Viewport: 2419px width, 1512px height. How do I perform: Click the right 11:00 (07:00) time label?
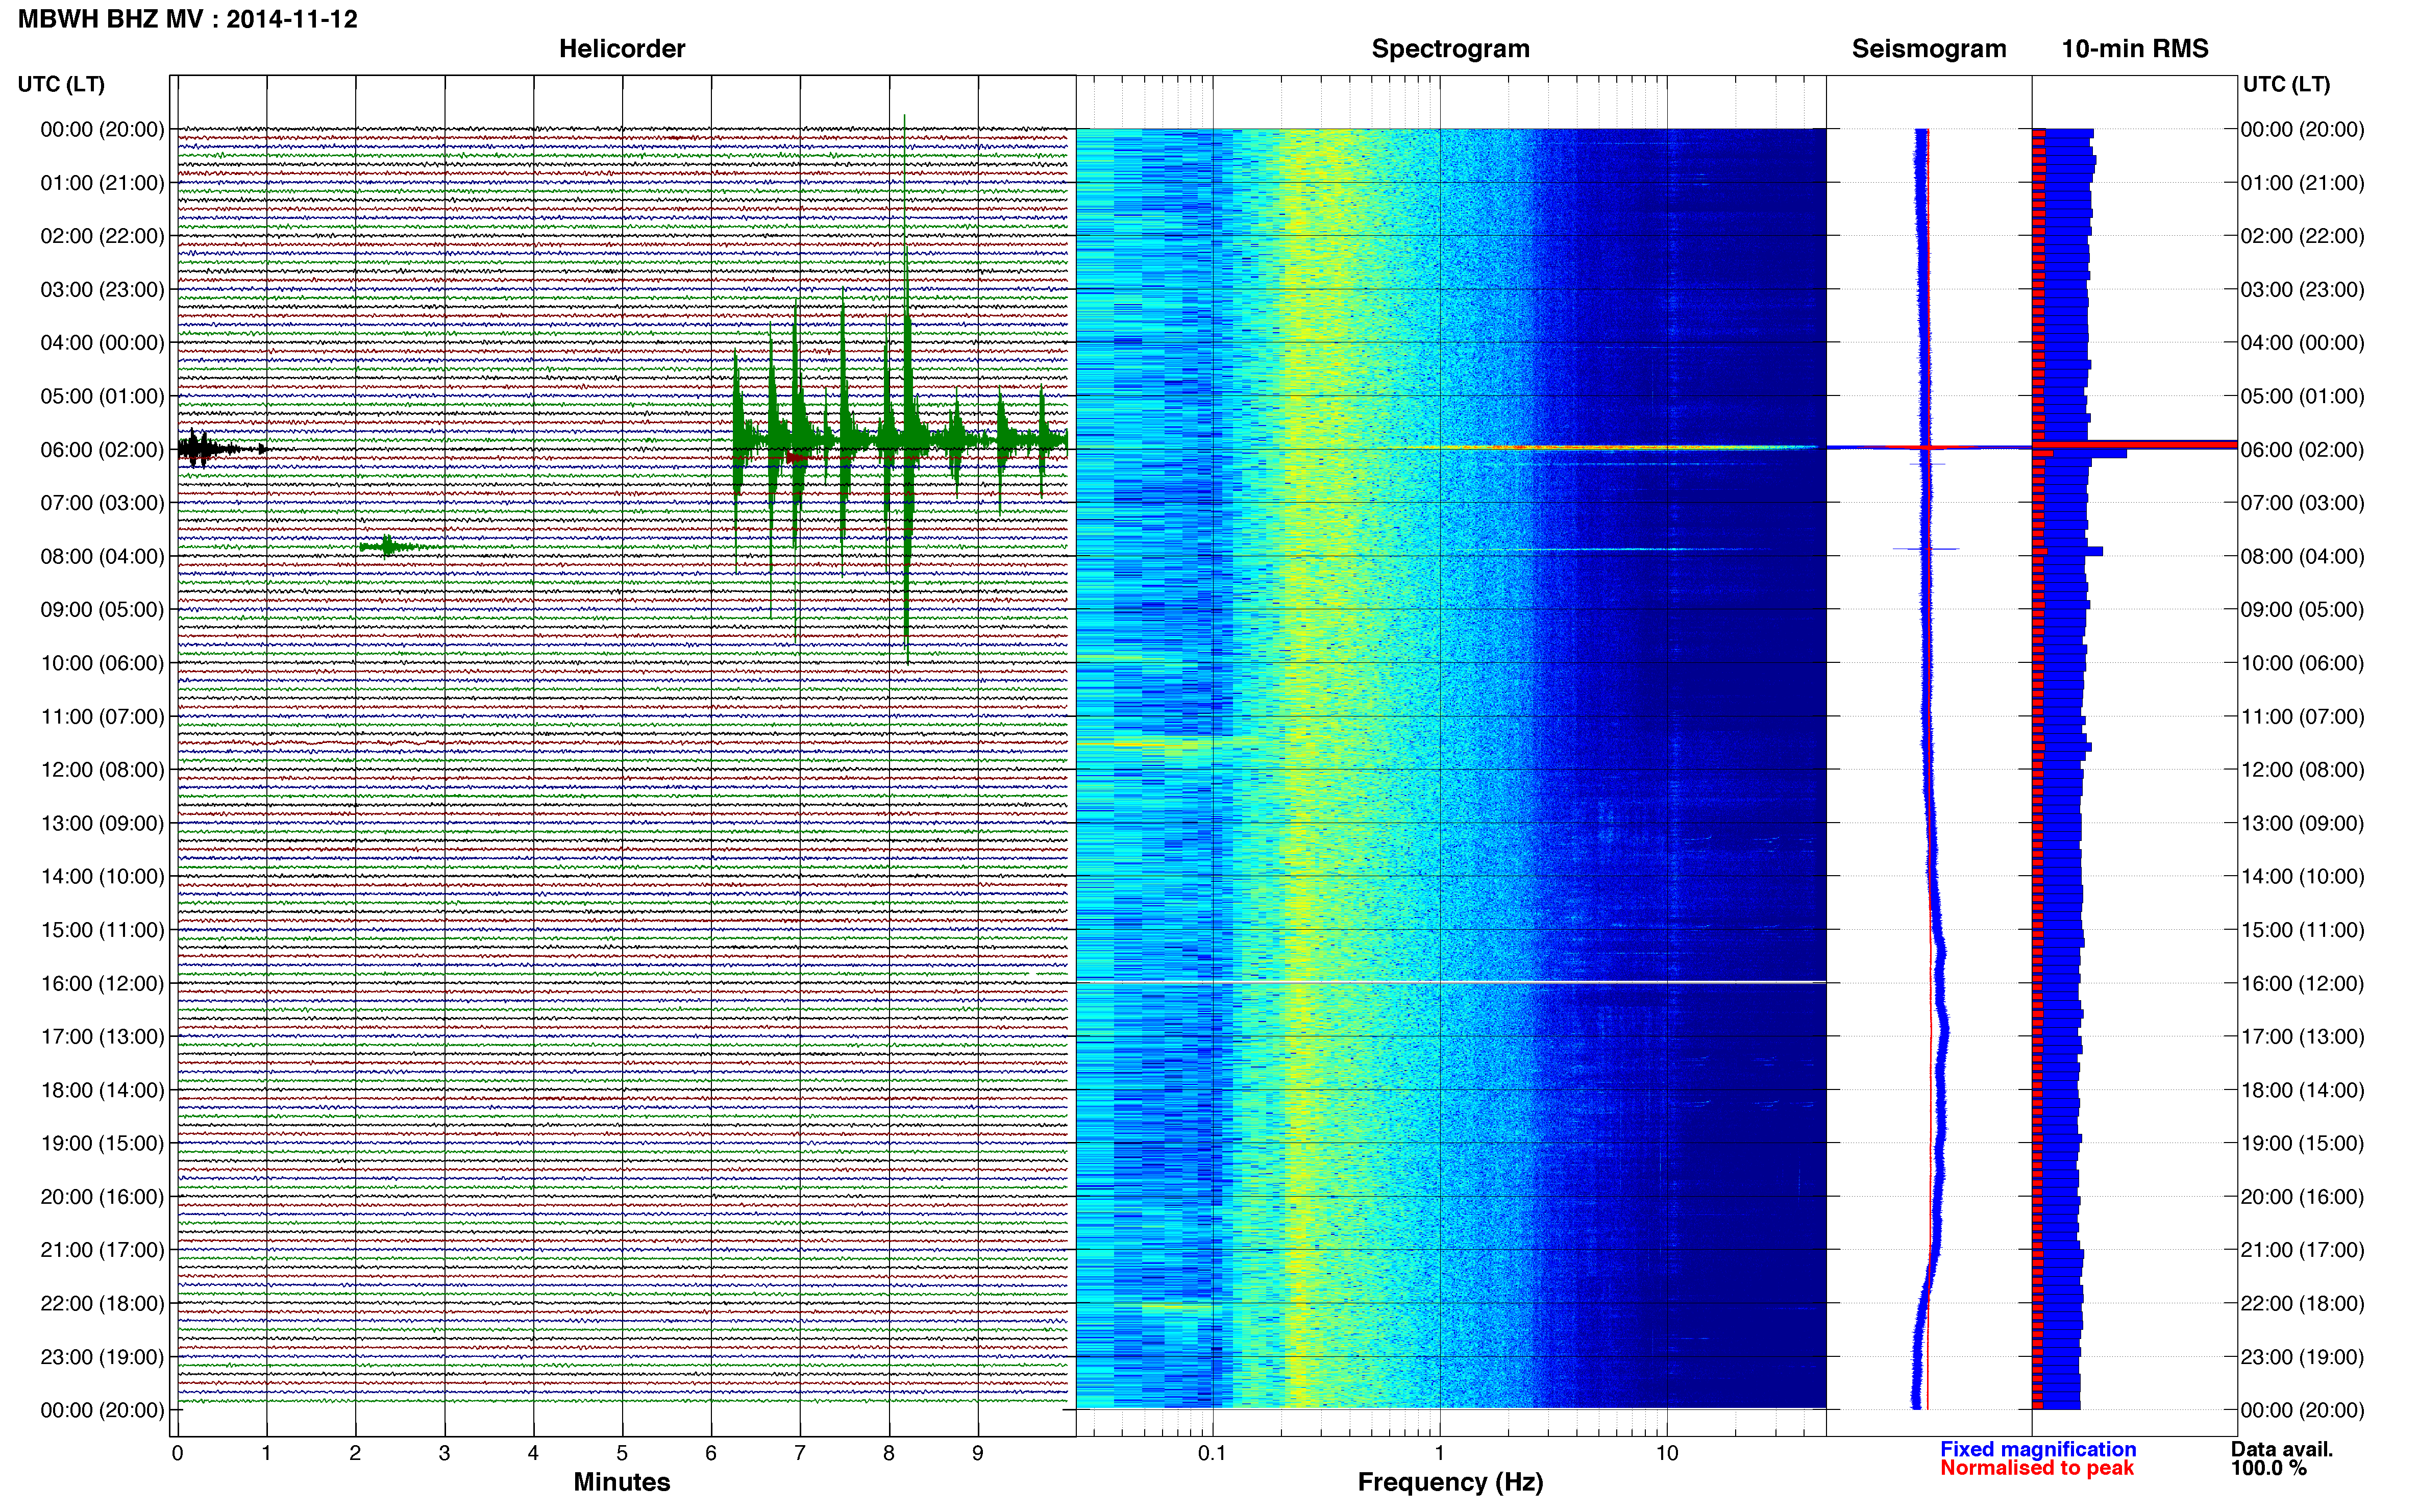tap(2302, 717)
